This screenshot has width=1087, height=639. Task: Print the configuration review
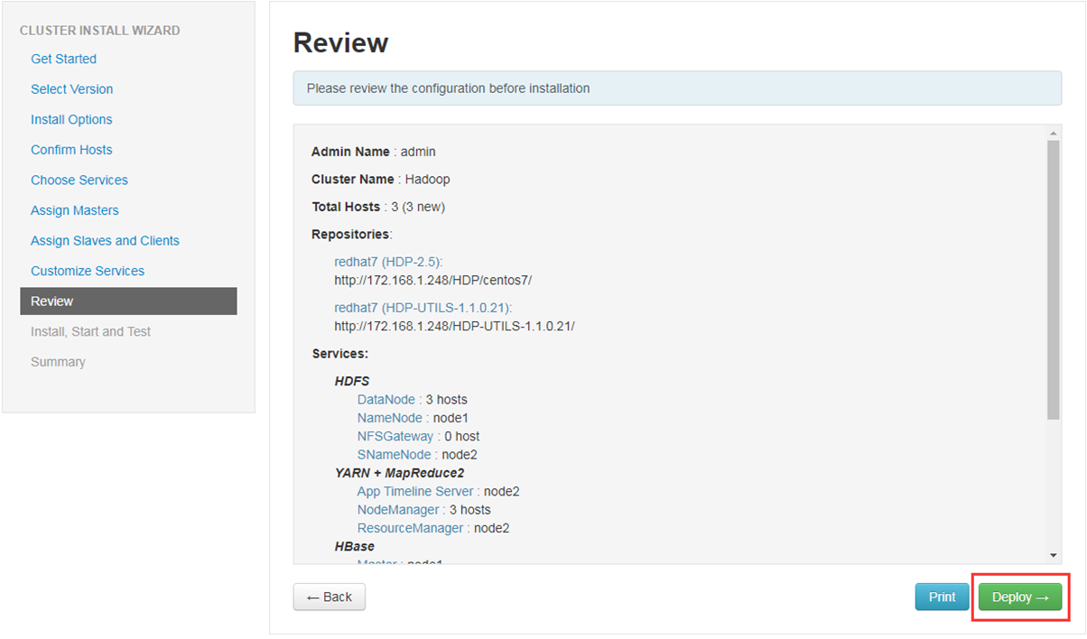943,597
